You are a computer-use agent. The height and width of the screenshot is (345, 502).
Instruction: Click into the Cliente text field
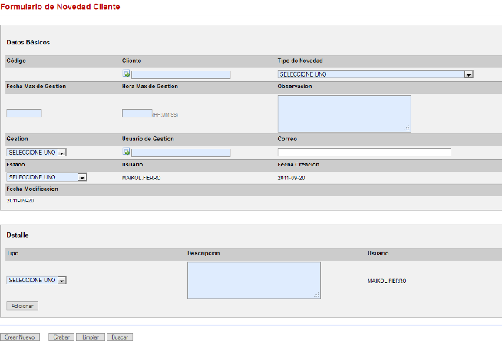click(181, 74)
